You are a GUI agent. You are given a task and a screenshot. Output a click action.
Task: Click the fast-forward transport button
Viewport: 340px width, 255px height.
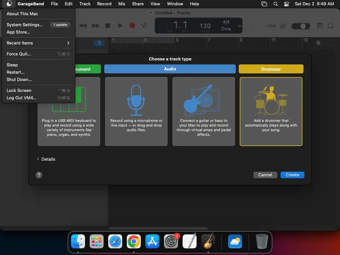(95, 26)
